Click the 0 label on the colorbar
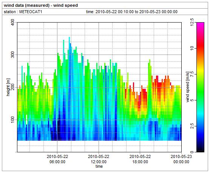Viewport: 210px width, 173px height. coord(192,152)
